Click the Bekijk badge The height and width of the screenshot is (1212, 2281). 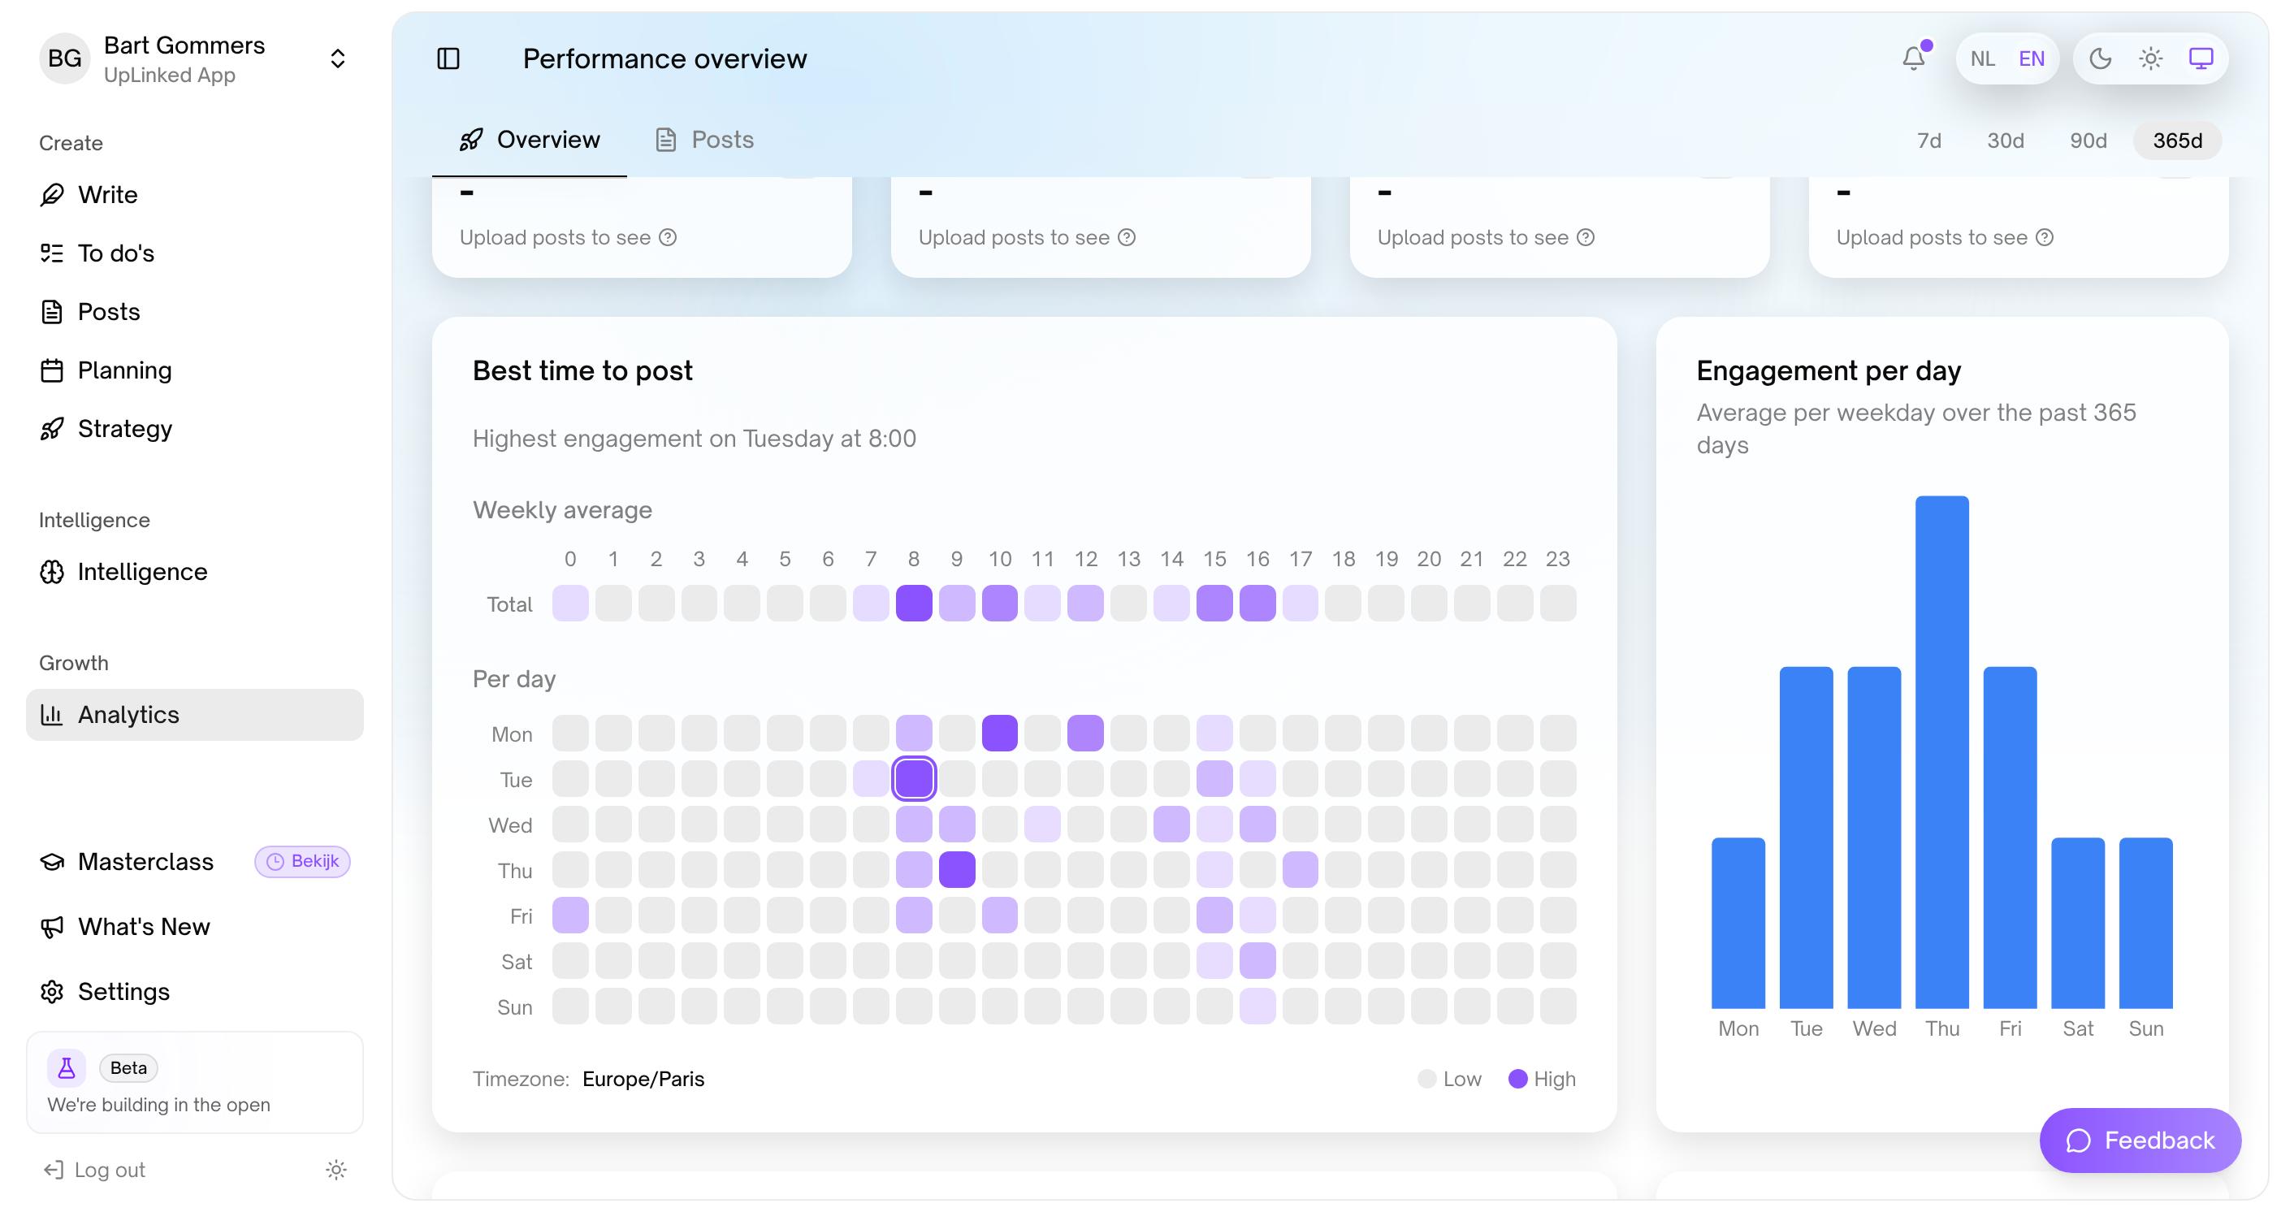pos(303,861)
